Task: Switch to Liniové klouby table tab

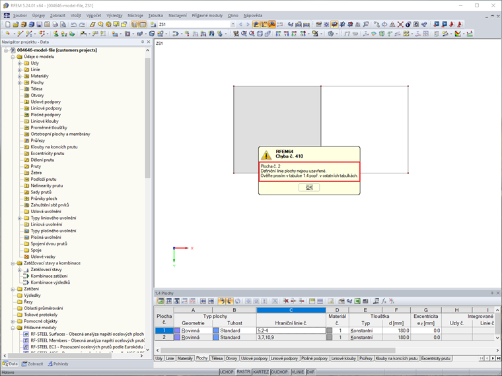Action: pos(343,358)
